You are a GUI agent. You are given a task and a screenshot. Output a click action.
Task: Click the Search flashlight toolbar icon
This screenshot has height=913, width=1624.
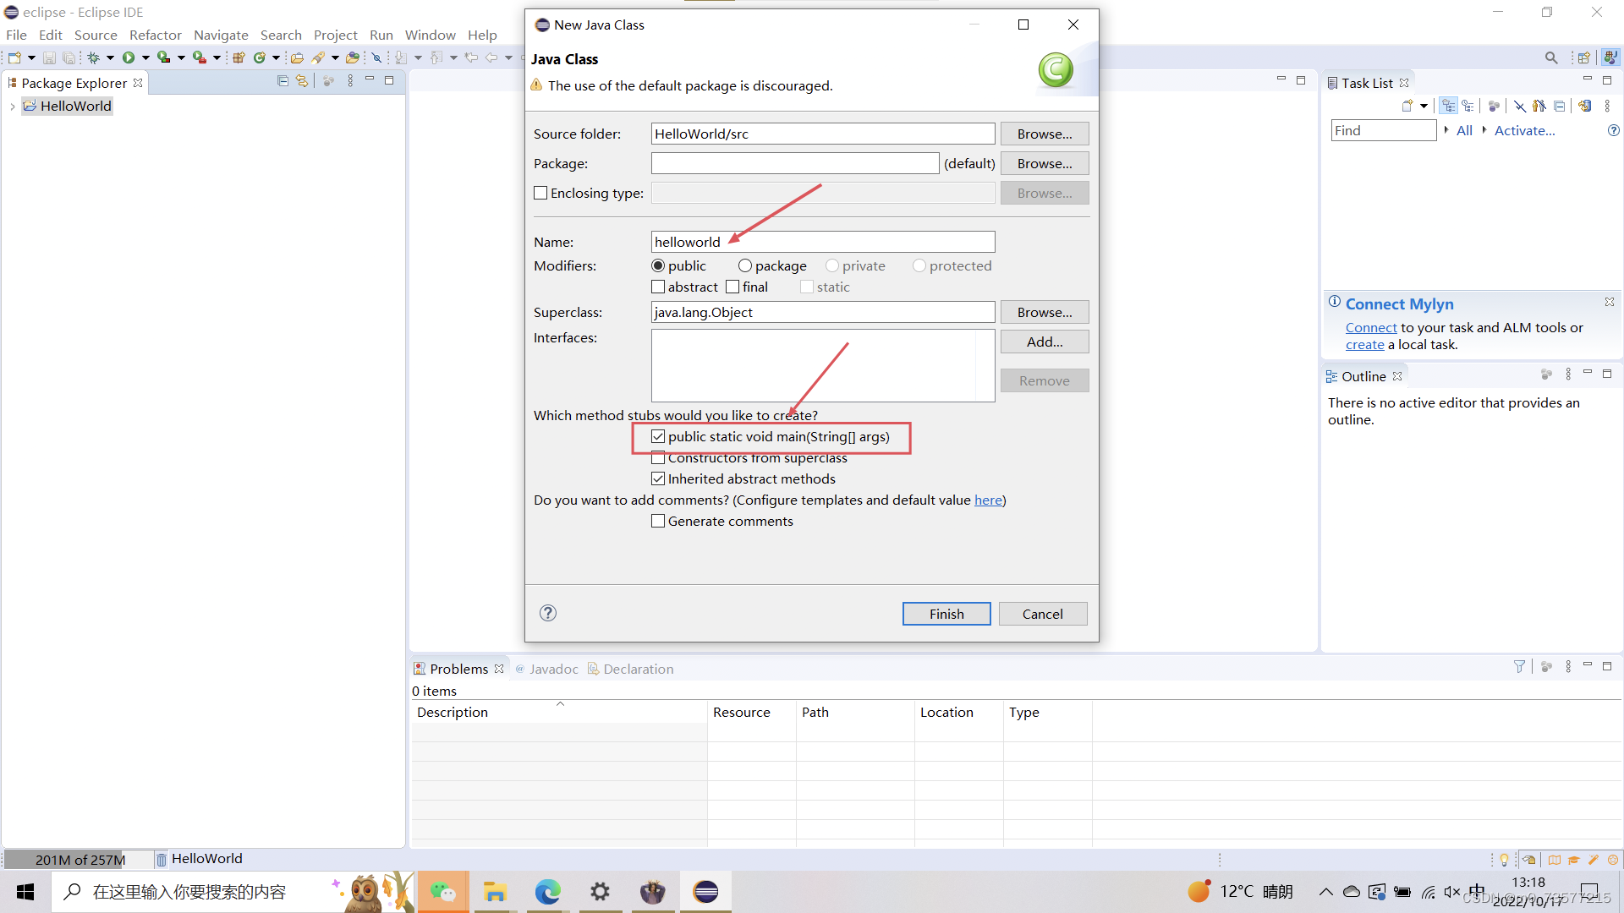tap(318, 57)
